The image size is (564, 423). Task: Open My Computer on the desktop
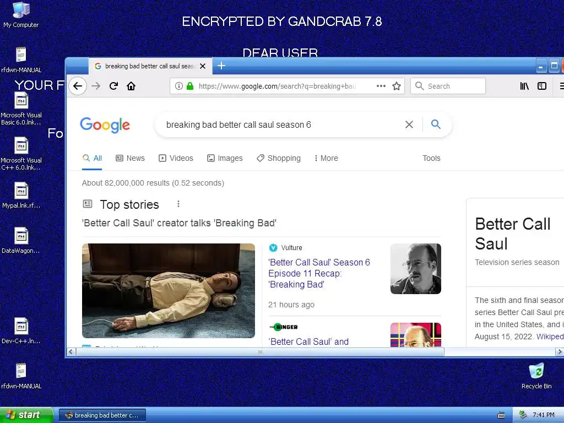tap(21, 15)
